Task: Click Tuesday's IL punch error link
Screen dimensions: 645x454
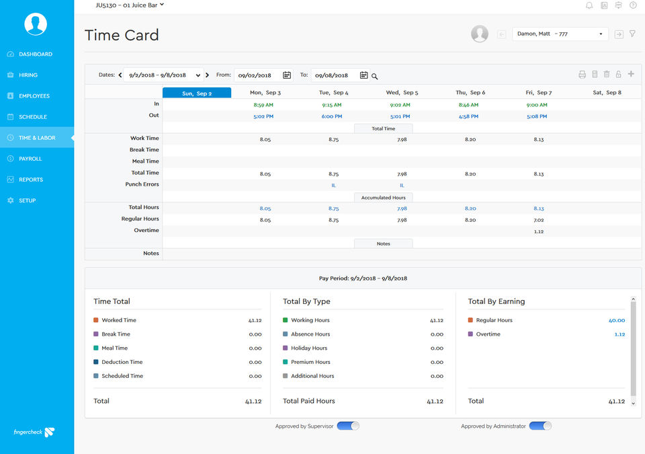Action: (x=334, y=186)
